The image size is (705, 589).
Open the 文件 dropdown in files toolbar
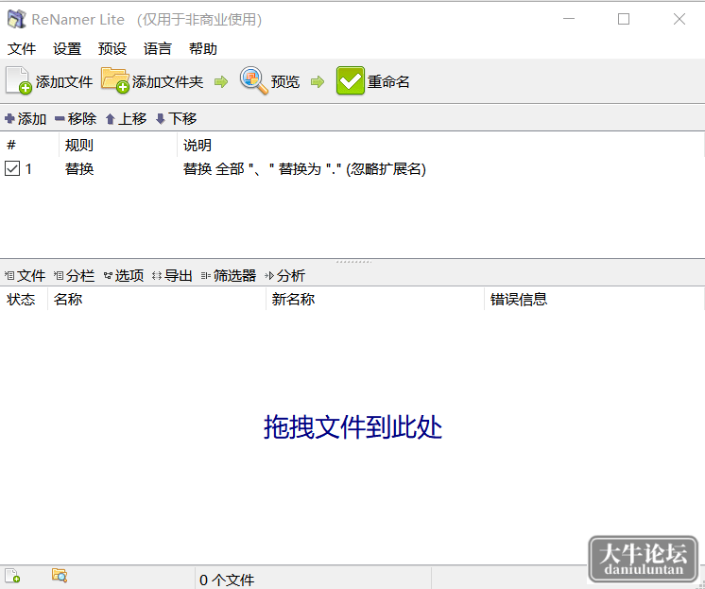pyautogui.click(x=26, y=275)
